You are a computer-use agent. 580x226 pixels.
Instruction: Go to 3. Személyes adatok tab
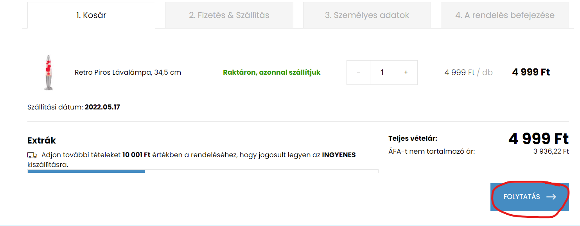pos(367,15)
